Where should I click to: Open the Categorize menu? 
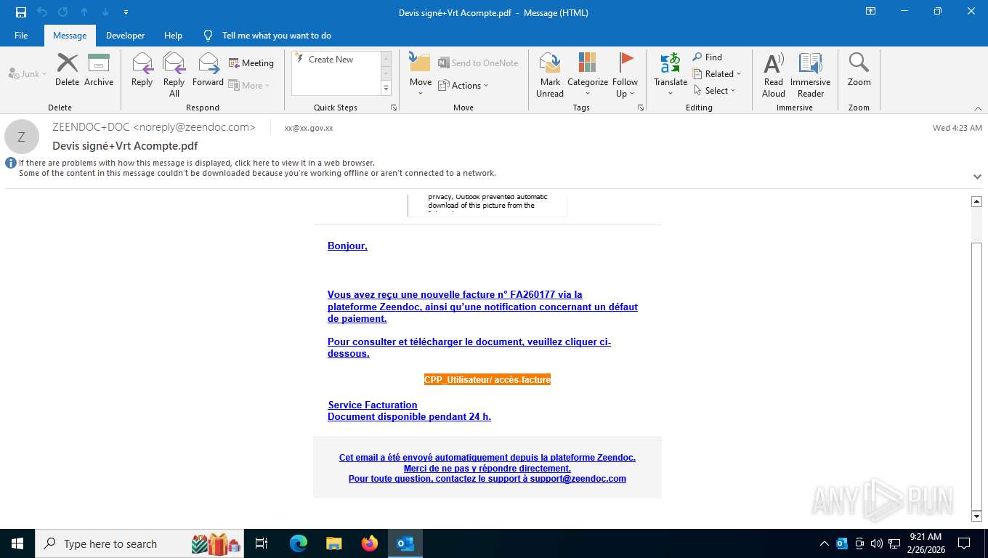[588, 75]
